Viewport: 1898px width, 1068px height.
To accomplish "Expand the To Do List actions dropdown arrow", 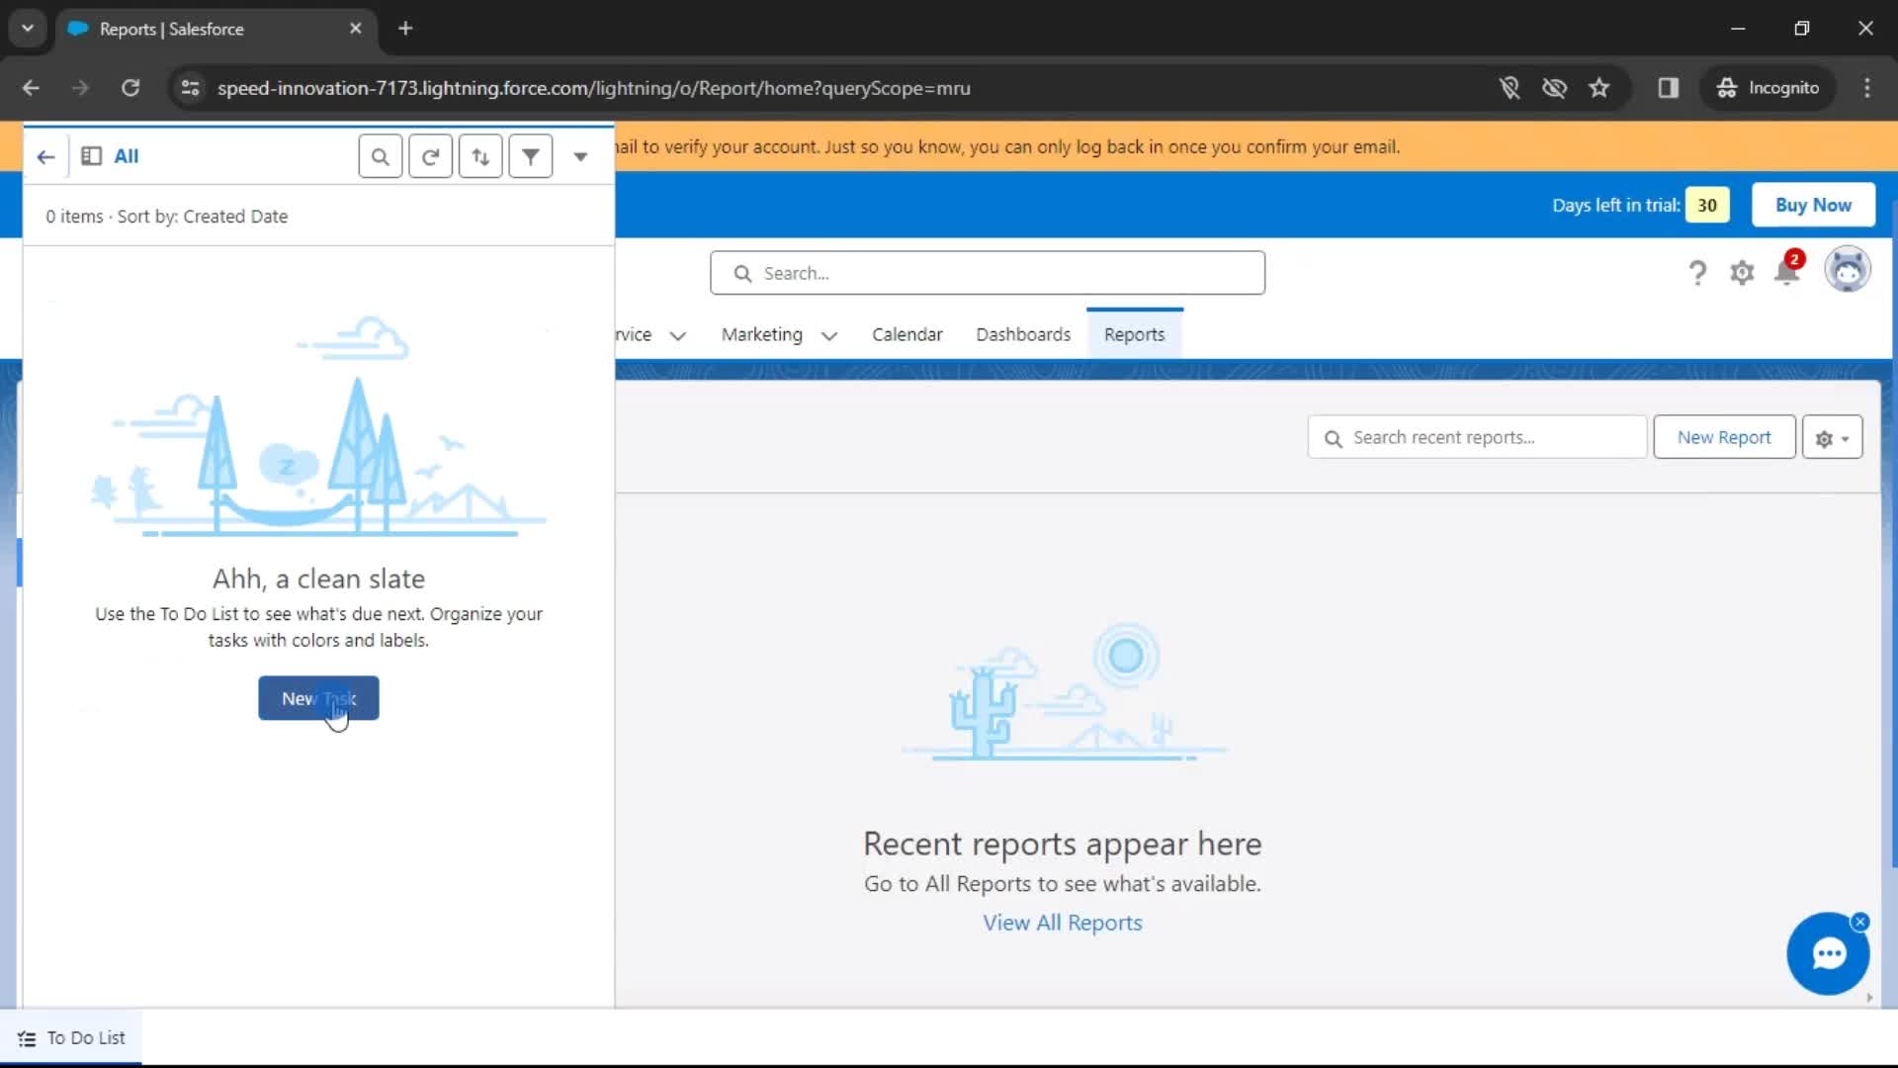I will click(580, 156).
